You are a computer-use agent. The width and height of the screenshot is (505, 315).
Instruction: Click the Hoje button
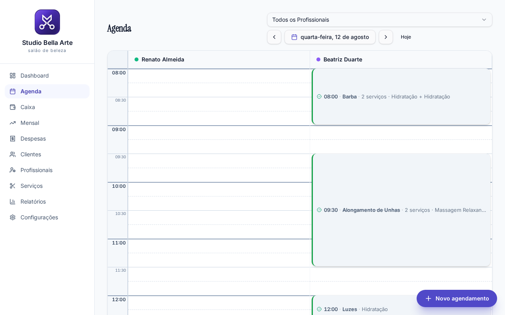(406, 37)
